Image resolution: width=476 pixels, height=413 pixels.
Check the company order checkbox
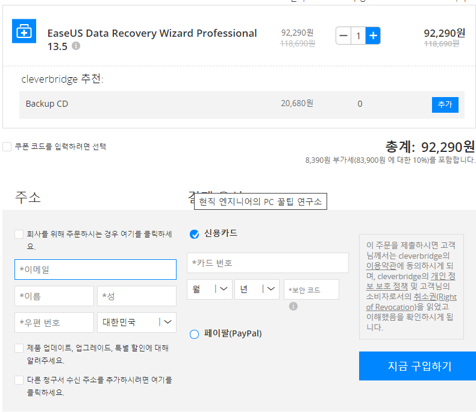(x=19, y=234)
